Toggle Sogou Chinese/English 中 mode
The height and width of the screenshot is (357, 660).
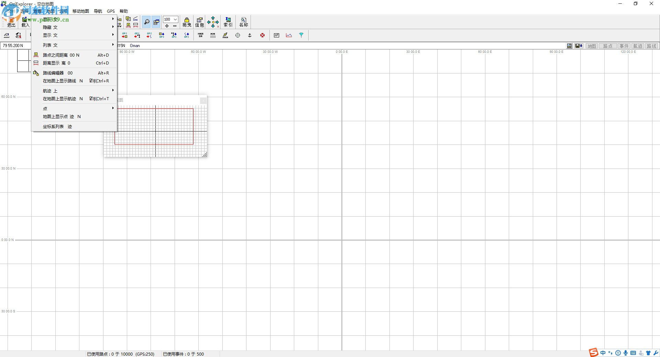pos(603,353)
